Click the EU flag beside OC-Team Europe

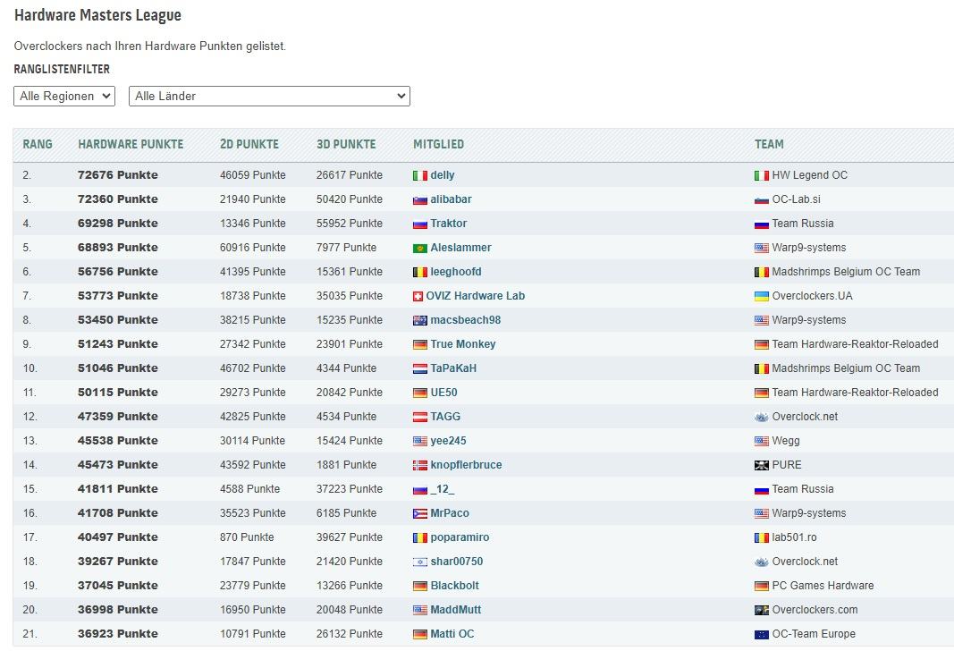coord(761,635)
